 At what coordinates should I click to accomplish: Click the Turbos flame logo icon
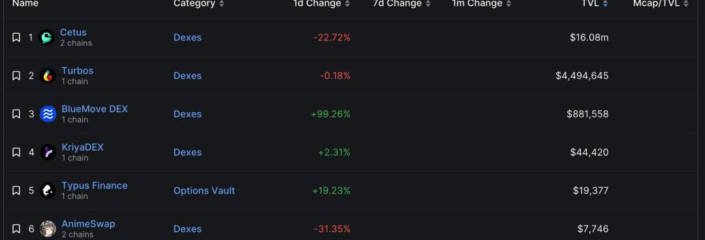pos(48,76)
